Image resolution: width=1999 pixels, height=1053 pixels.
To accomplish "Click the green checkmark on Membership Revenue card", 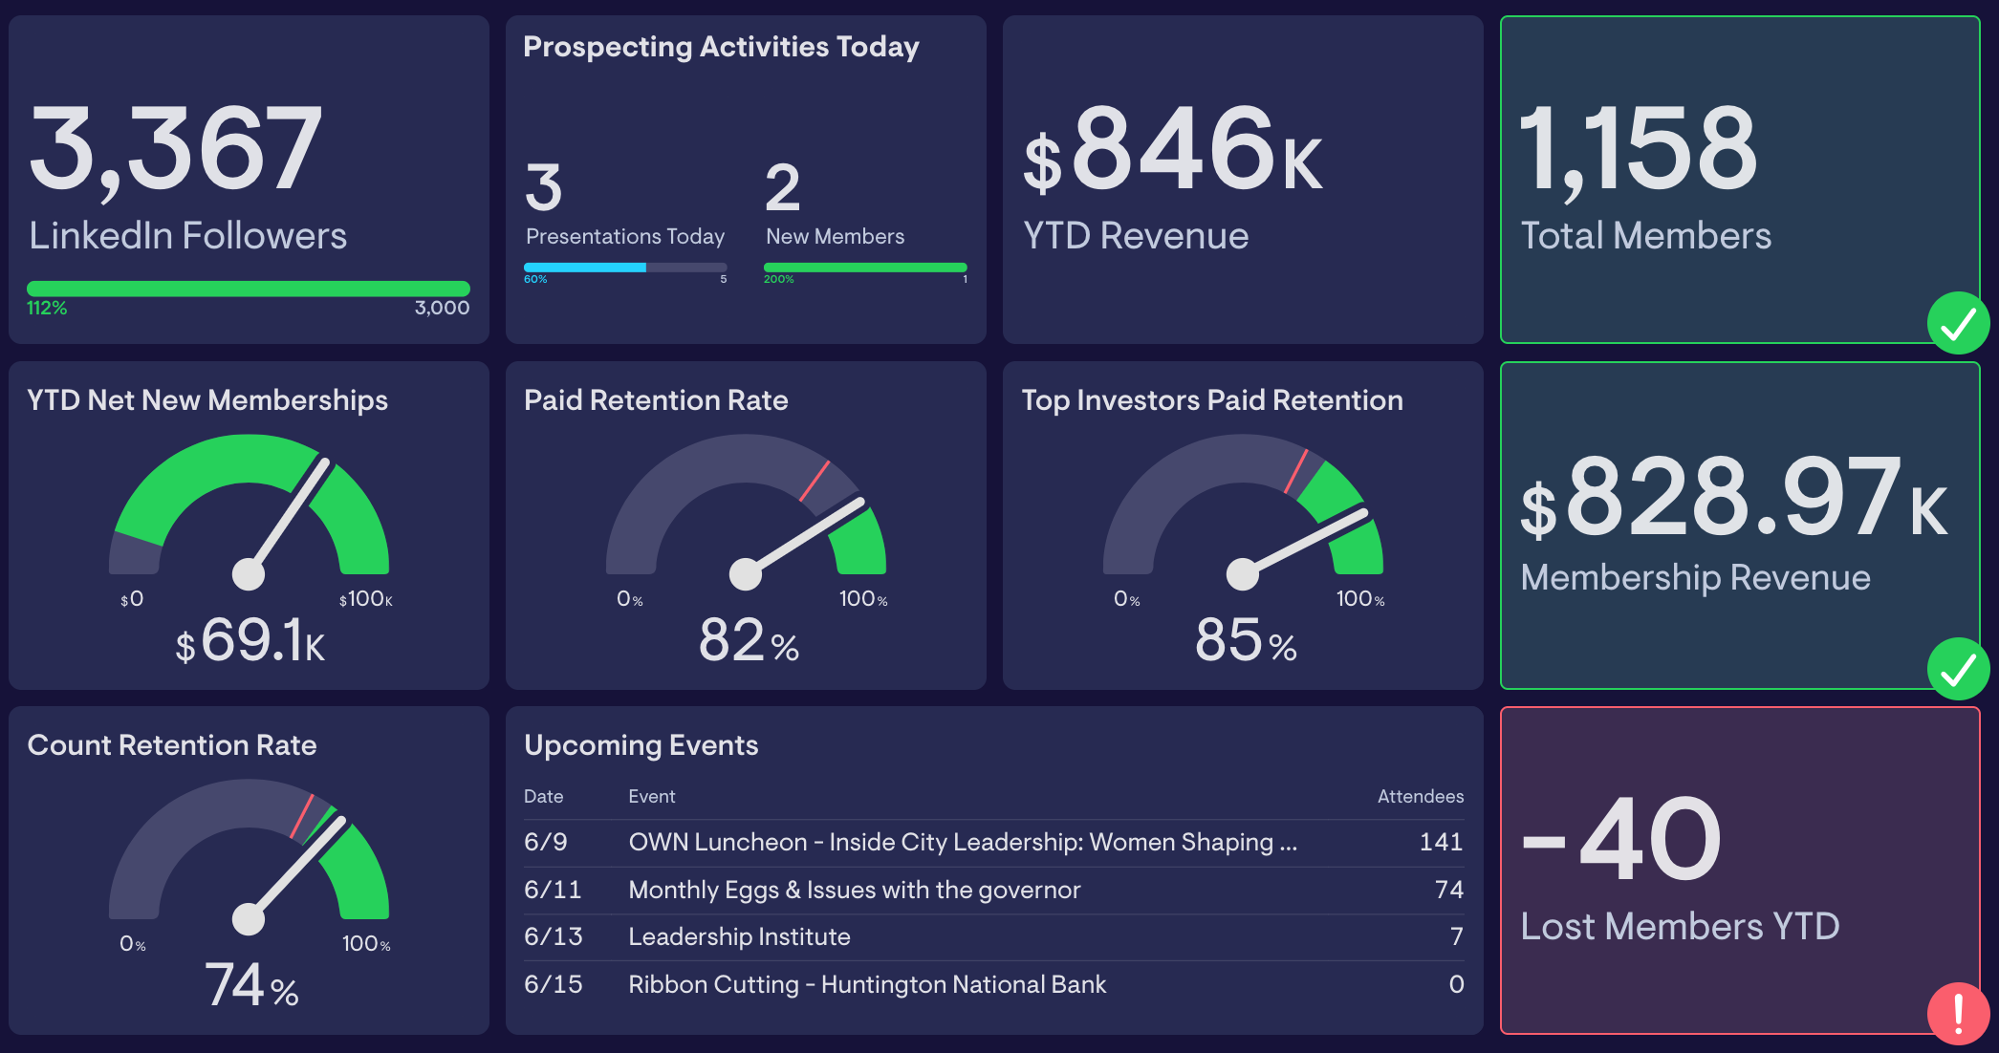I will pos(1958,669).
